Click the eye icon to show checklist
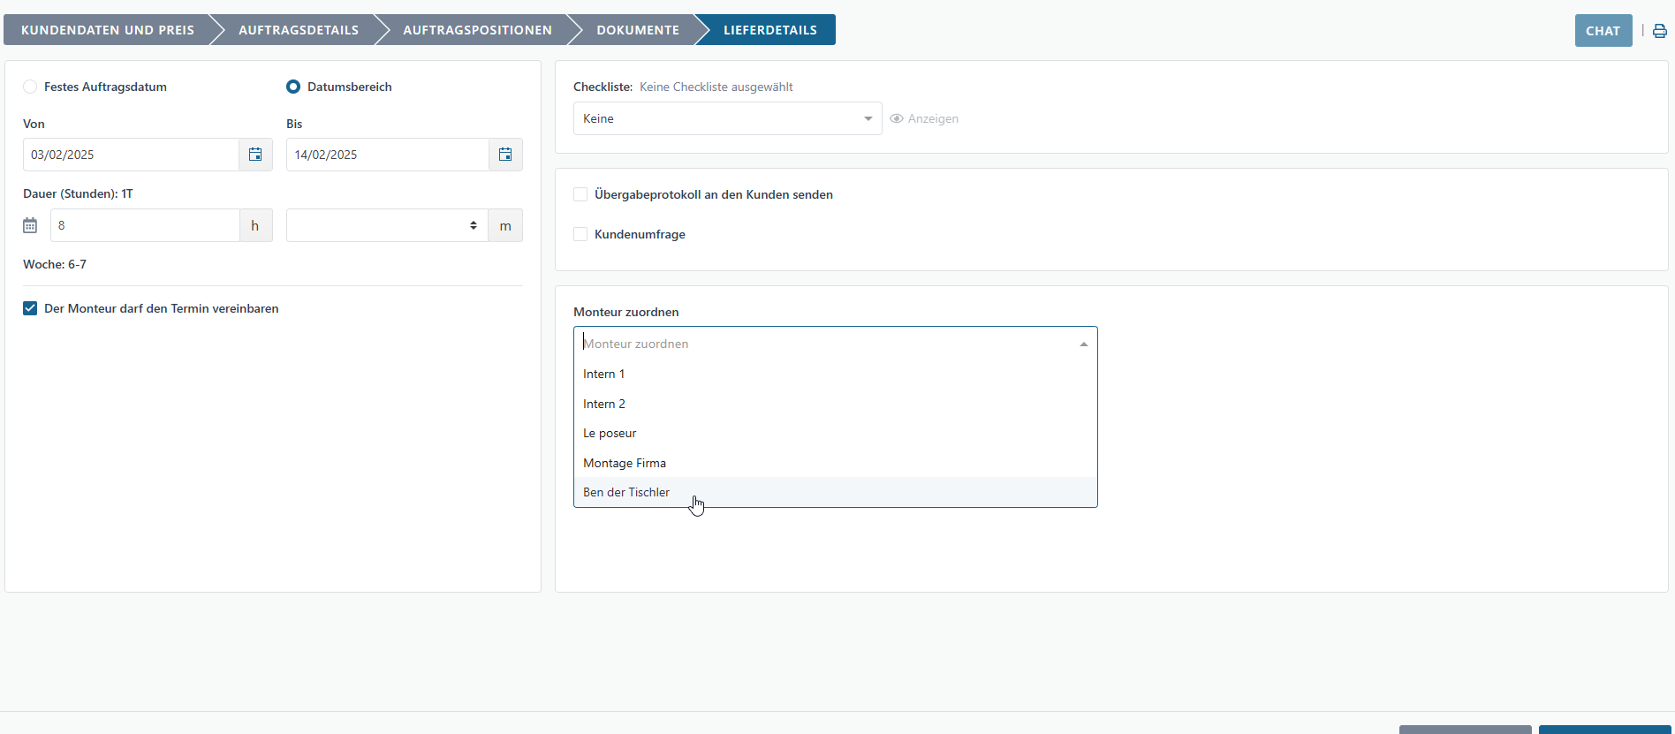Screen dimensions: 1675x734 897,118
